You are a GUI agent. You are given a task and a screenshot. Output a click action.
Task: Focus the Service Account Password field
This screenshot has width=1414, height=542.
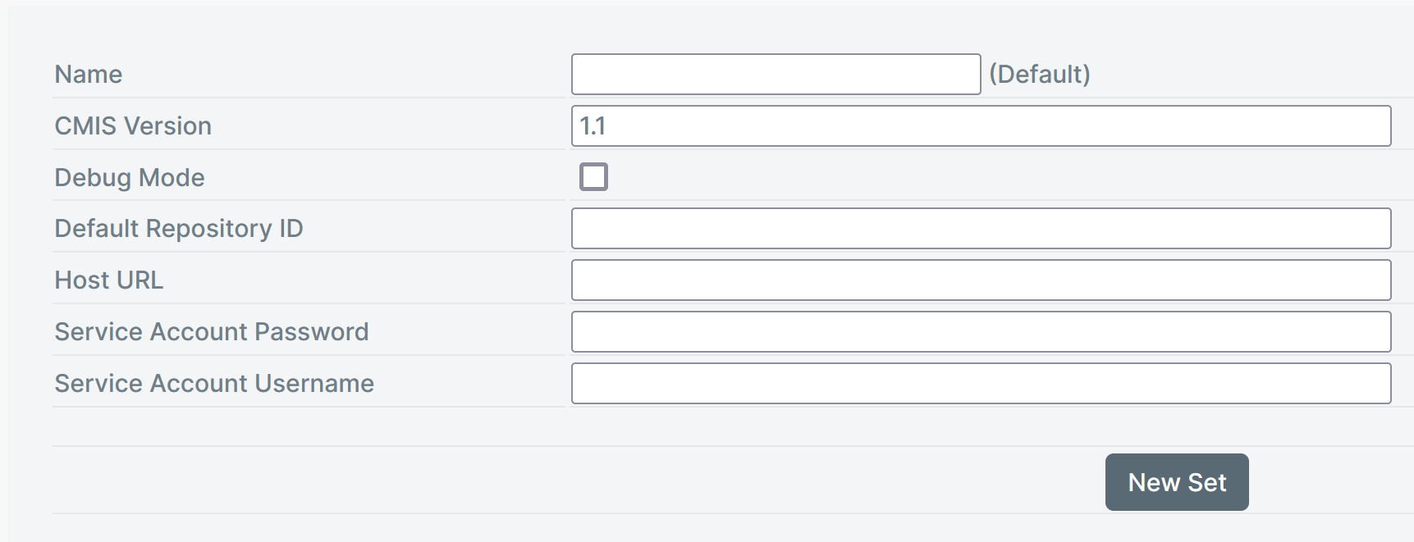tap(981, 332)
